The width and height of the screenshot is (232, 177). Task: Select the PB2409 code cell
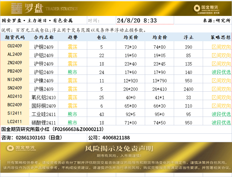point(15,71)
